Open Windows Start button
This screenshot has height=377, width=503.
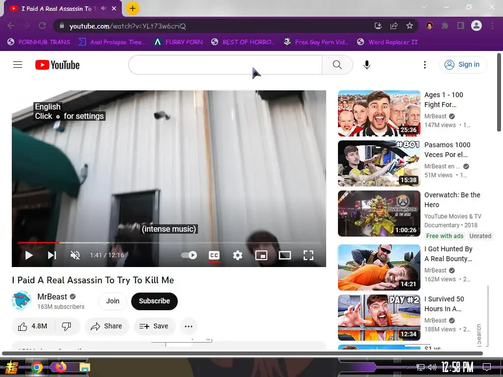click(12, 367)
